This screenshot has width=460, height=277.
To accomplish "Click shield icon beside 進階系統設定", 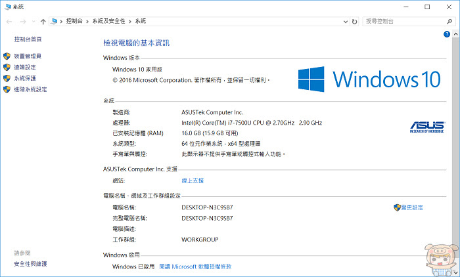I will 7,89.
